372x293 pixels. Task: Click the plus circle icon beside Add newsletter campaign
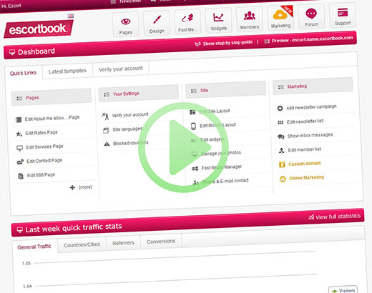[280, 109]
